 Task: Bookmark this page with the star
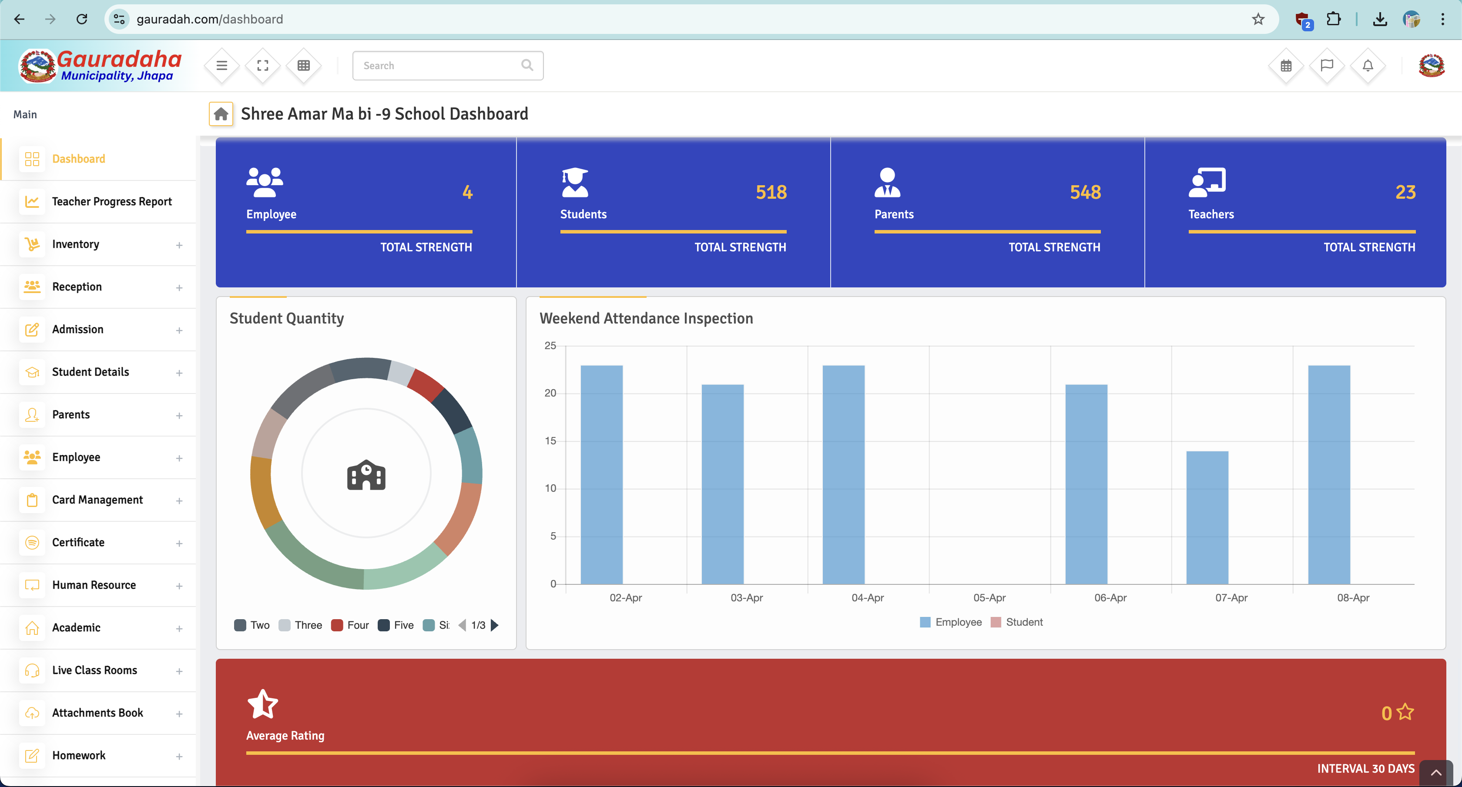click(1258, 19)
